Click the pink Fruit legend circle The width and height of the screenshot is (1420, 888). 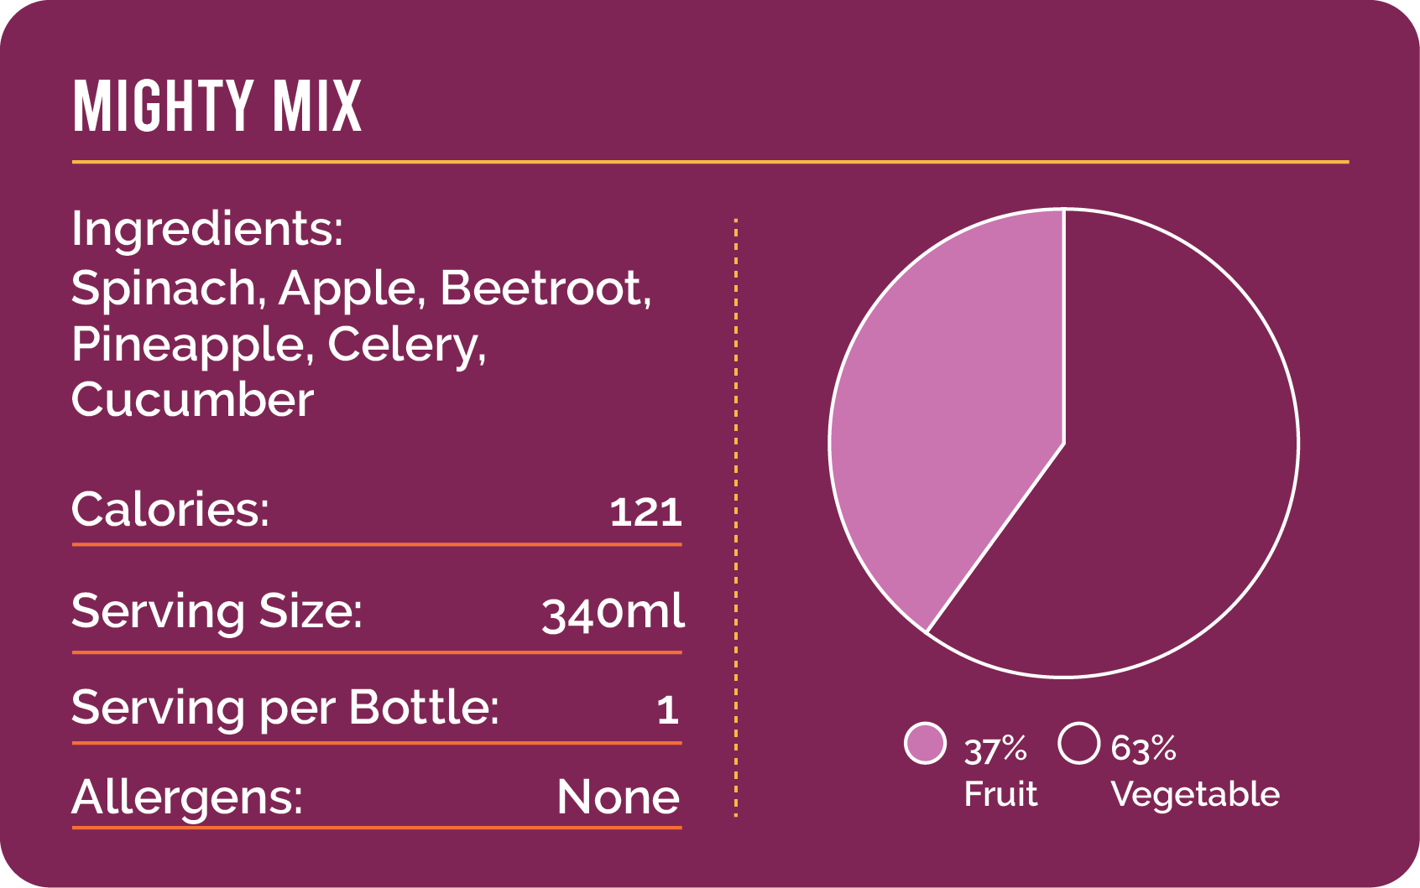click(x=926, y=744)
